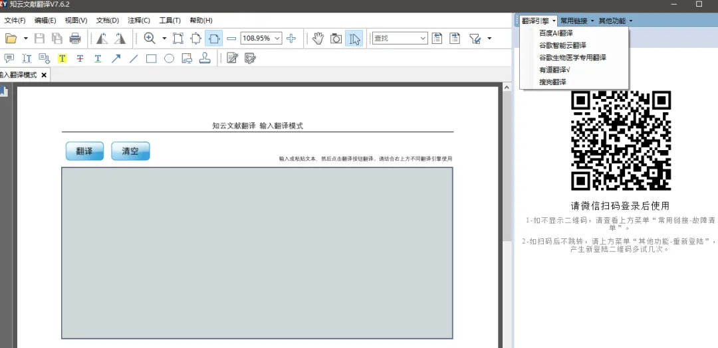This screenshot has height=348, width=718.
Task: Select the sticky note comment tool
Action: (9, 58)
